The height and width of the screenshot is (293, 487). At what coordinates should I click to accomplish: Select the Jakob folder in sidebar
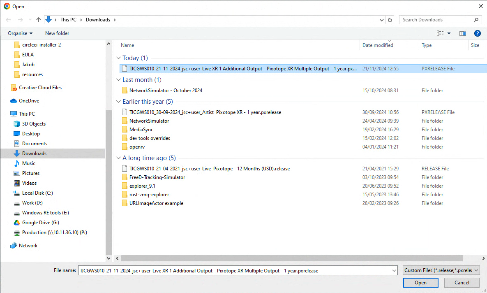click(28, 65)
